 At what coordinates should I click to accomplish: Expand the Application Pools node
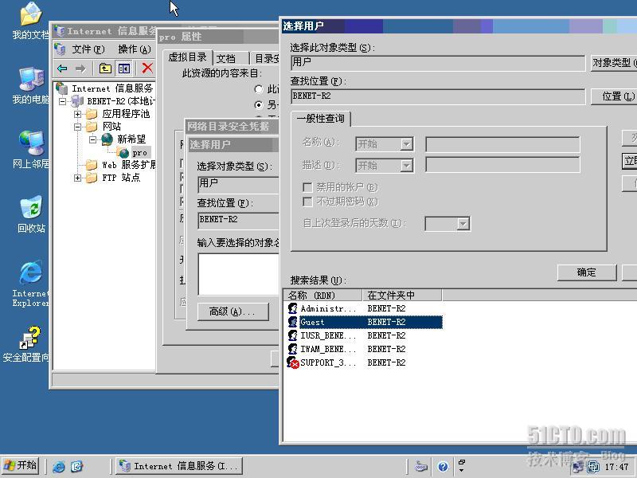click(77, 114)
